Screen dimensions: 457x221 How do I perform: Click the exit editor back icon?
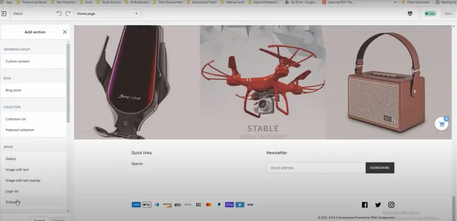pyautogui.click(x=4, y=14)
